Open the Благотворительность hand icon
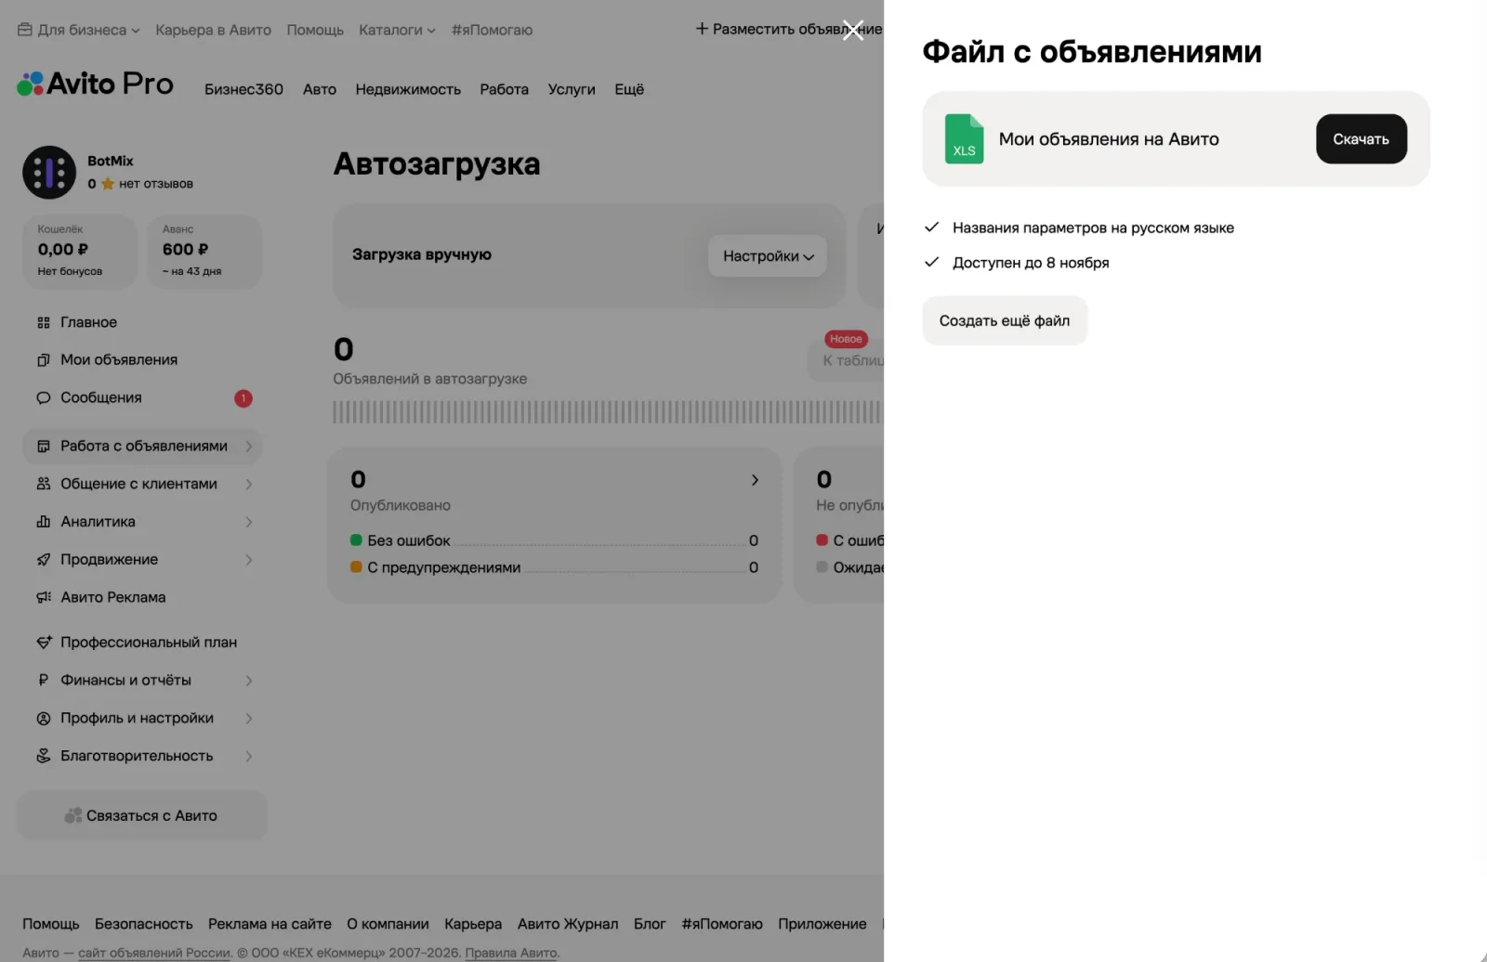 [44, 756]
